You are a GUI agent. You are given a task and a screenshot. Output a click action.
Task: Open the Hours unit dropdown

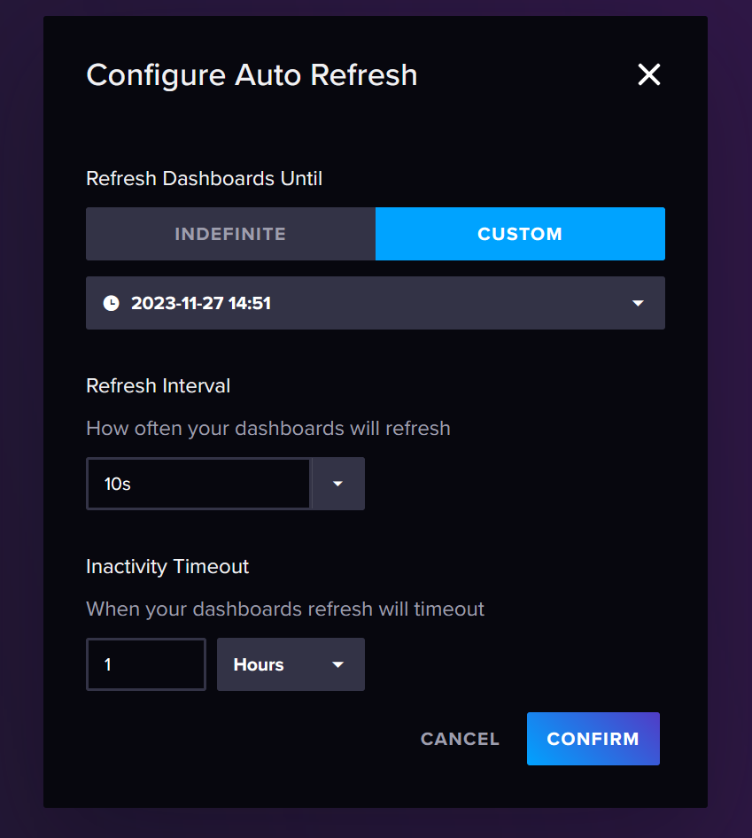[x=291, y=664]
